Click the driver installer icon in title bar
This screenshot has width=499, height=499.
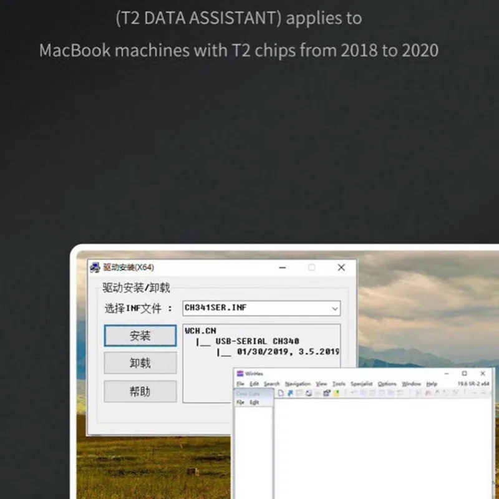(x=95, y=268)
